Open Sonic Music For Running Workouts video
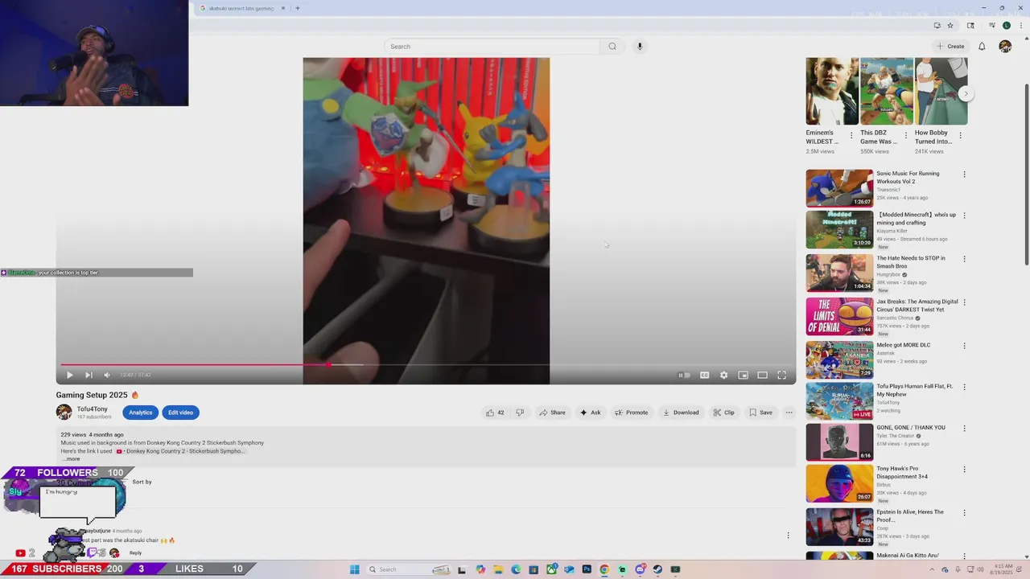The height and width of the screenshot is (579, 1030). pyautogui.click(x=839, y=188)
